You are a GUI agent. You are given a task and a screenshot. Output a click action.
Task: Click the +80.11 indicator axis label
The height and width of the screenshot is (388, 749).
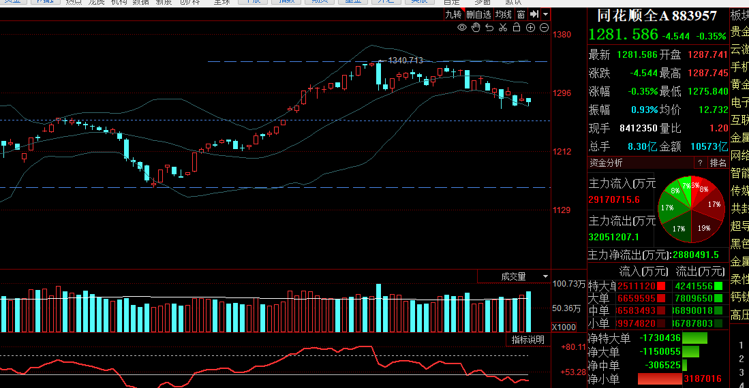point(573,347)
